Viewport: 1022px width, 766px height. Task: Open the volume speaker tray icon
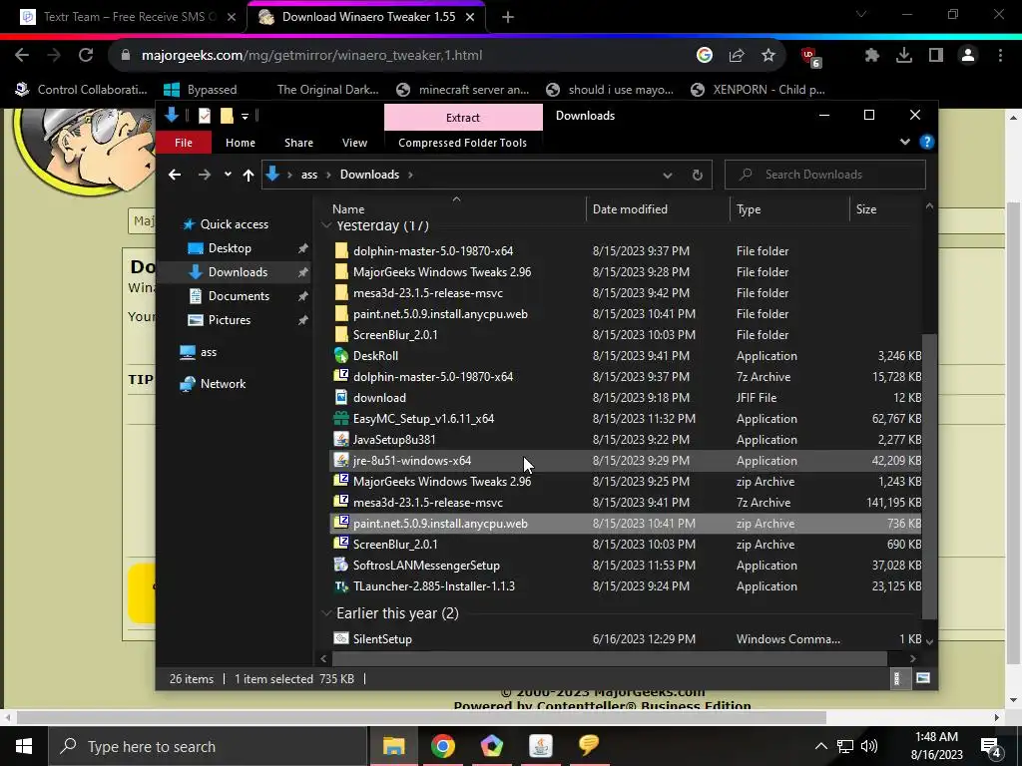tap(869, 746)
